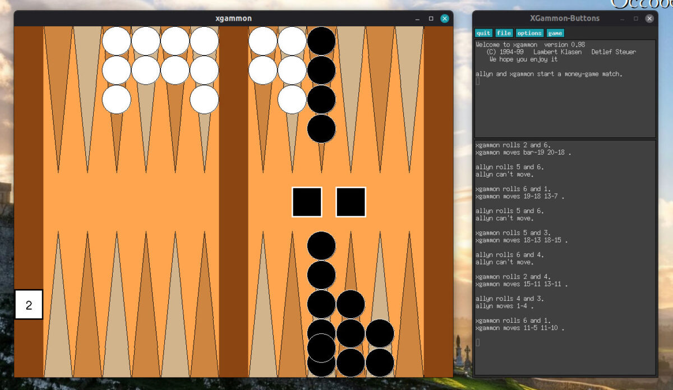Expand the file menu
Screen dimensions: 673x390
tap(504, 32)
